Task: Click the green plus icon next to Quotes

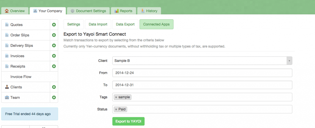Action: point(54,25)
